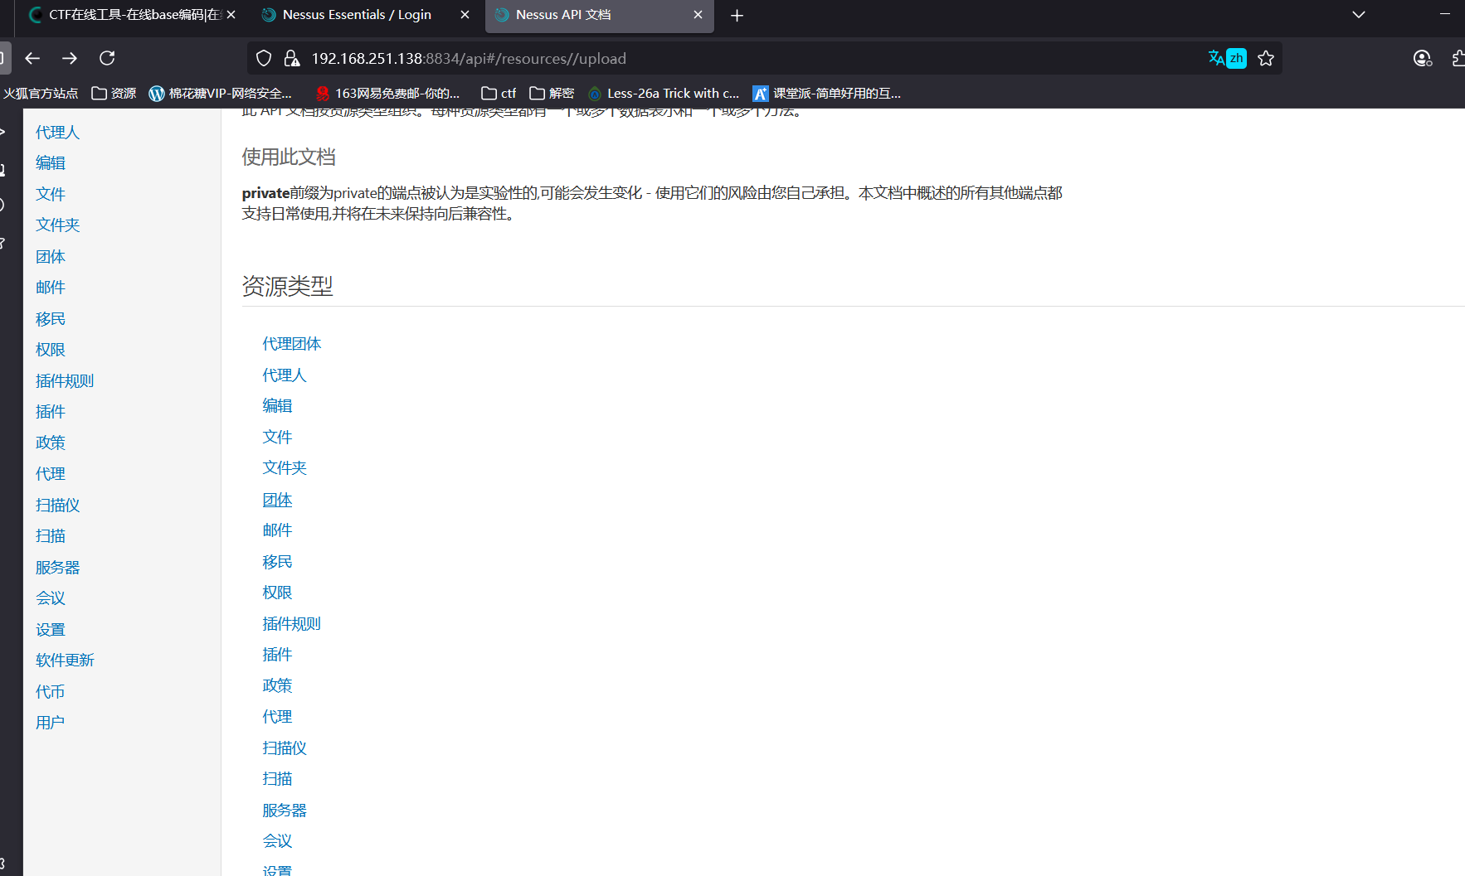Image resolution: width=1465 pixels, height=876 pixels.
Task: Open 权限 in the resource types list
Action: tap(277, 593)
